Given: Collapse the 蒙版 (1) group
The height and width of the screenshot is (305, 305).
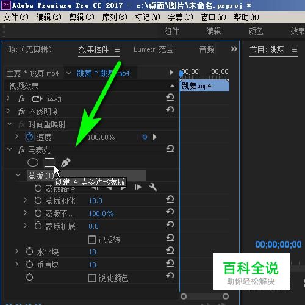Looking at the screenshot, I should click(18, 175).
